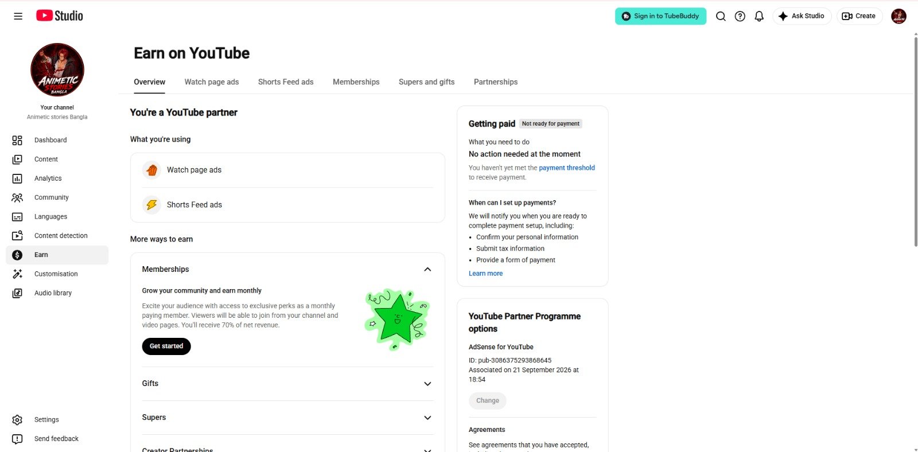
Task: Click Learn more under Getting paid
Action: (x=485, y=274)
